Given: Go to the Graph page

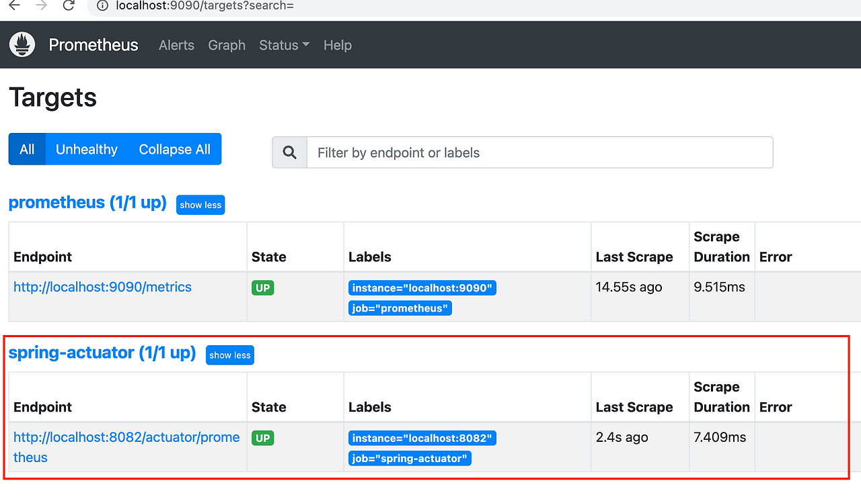Looking at the screenshot, I should point(227,45).
